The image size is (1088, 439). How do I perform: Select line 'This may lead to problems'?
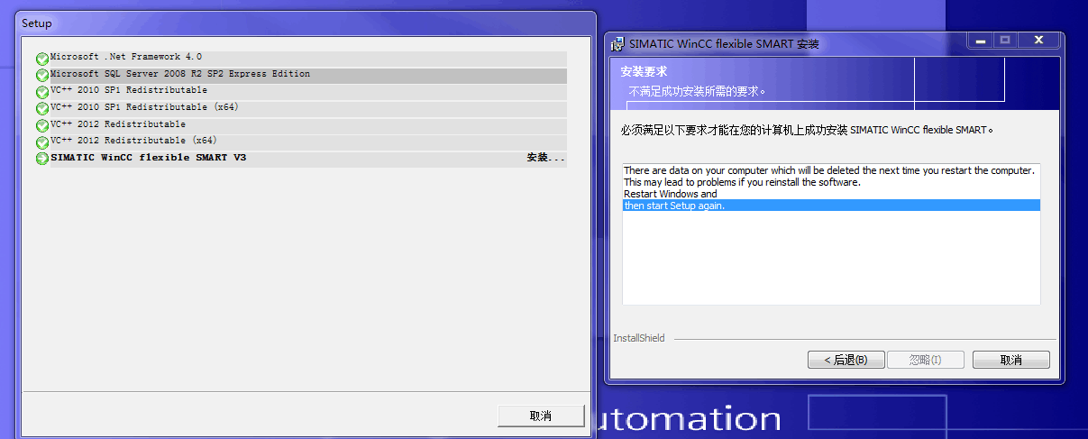tap(831, 182)
